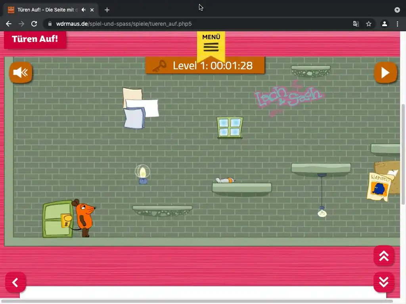
Task: Mute the tab via the tab audio icon
Action: [x=83, y=10]
